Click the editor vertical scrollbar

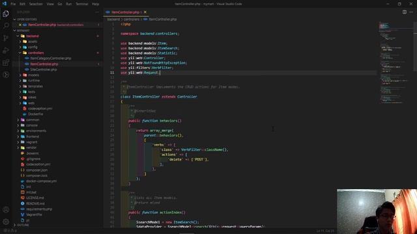(x=415, y=46)
